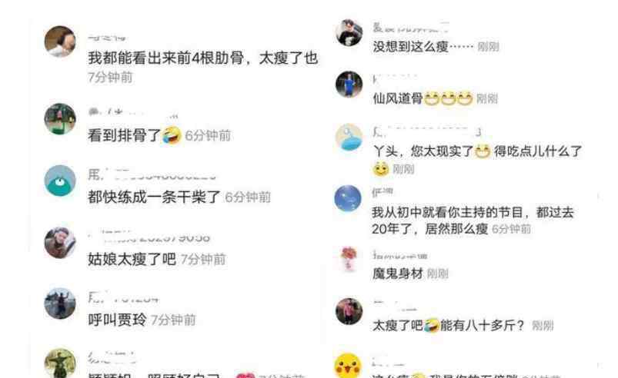The image size is (618, 378).
Task: Click light blue avatar beside 丫头 comment
Action: click(349, 138)
